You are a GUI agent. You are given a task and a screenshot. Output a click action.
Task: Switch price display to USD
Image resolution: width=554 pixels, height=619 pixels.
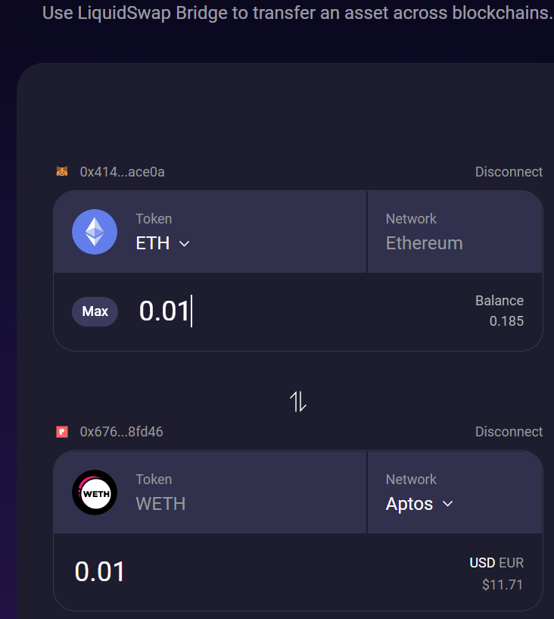(481, 563)
